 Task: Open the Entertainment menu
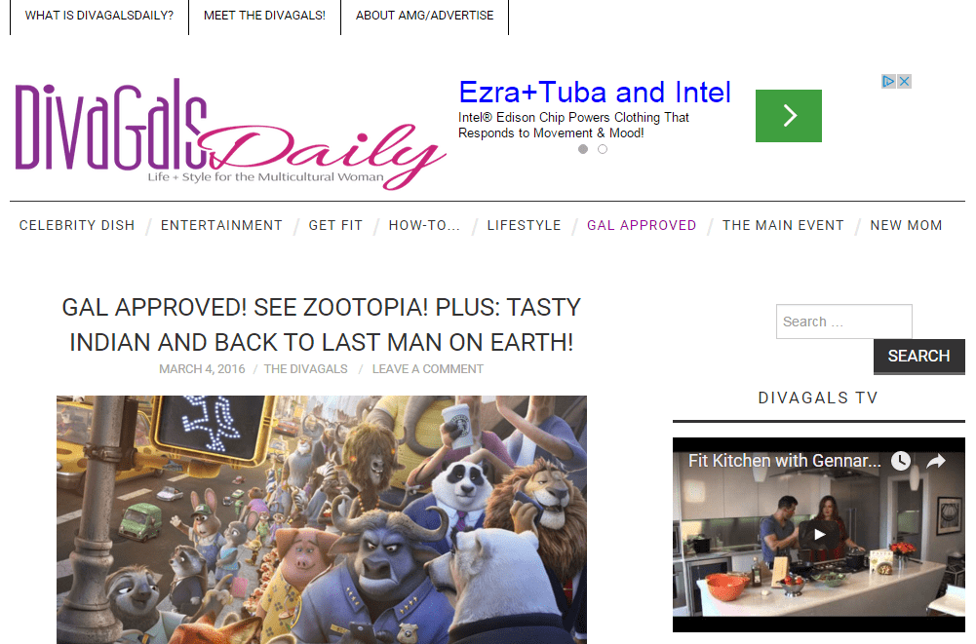pyautogui.click(x=221, y=225)
